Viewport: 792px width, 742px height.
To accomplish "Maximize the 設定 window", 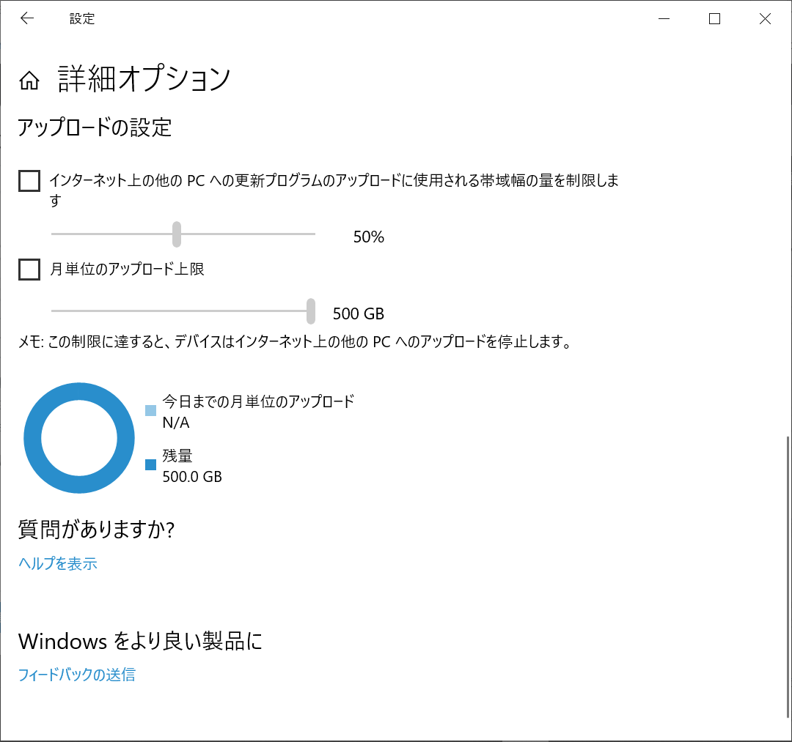I will pos(715,18).
